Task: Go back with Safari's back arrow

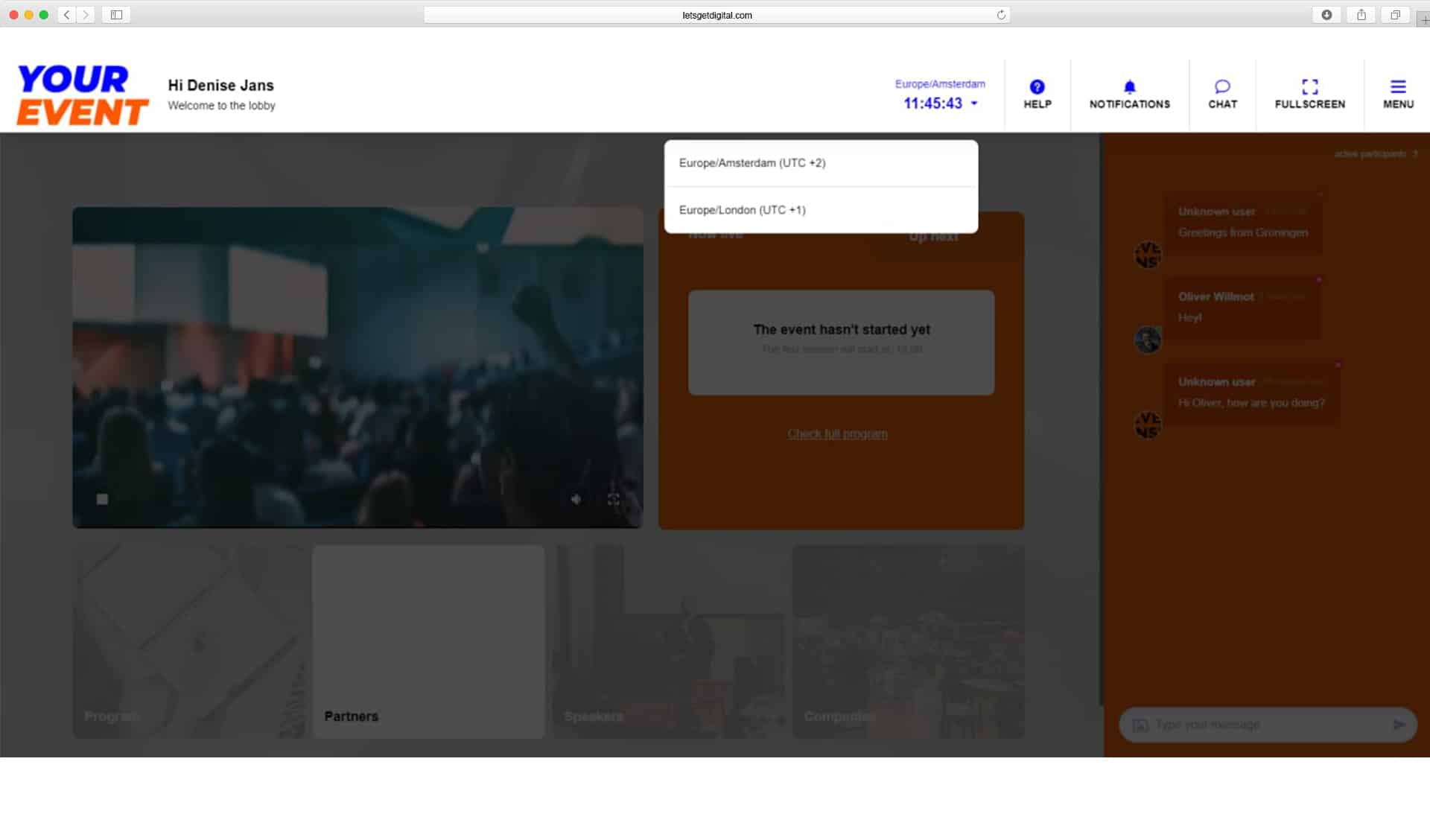Action: click(x=67, y=15)
